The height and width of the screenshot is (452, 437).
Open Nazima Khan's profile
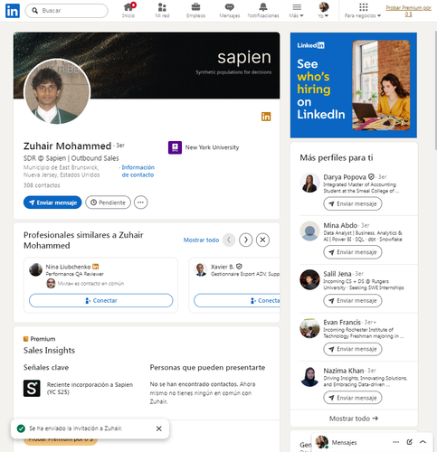pyautogui.click(x=344, y=371)
